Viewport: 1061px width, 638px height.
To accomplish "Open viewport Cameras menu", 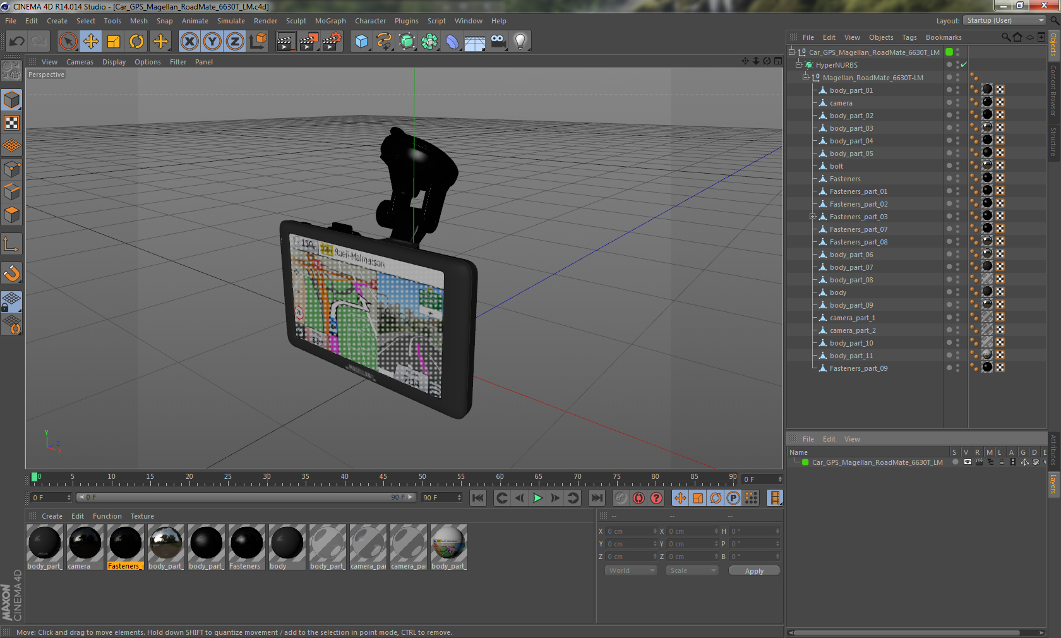I will click(80, 62).
